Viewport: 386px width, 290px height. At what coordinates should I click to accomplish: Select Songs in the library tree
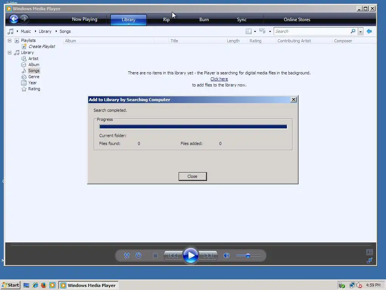(x=34, y=71)
